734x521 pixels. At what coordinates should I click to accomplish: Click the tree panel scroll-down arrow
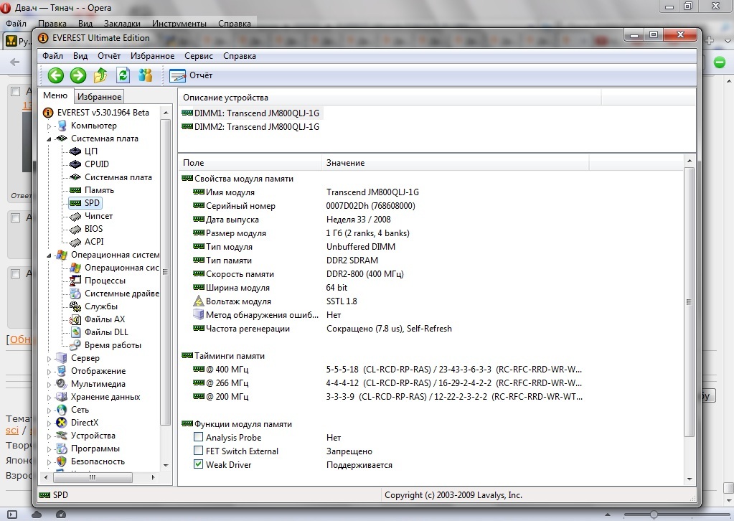165,466
